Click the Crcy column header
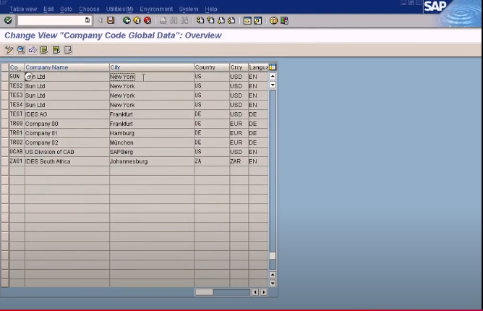This screenshot has width=483, height=311. click(x=239, y=67)
